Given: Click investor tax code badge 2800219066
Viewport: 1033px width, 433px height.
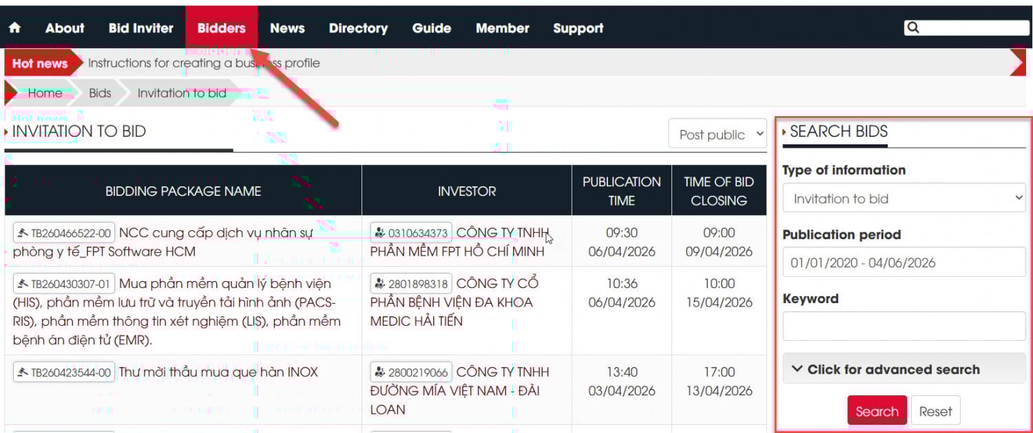Looking at the screenshot, I should (411, 373).
